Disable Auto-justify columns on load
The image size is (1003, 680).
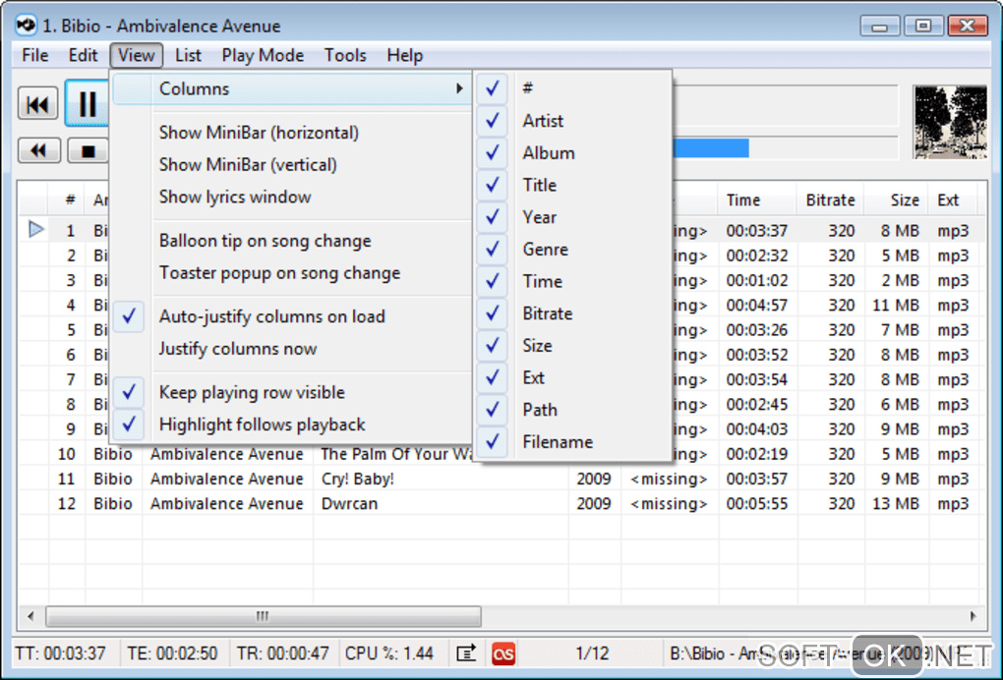pyautogui.click(x=292, y=316)
